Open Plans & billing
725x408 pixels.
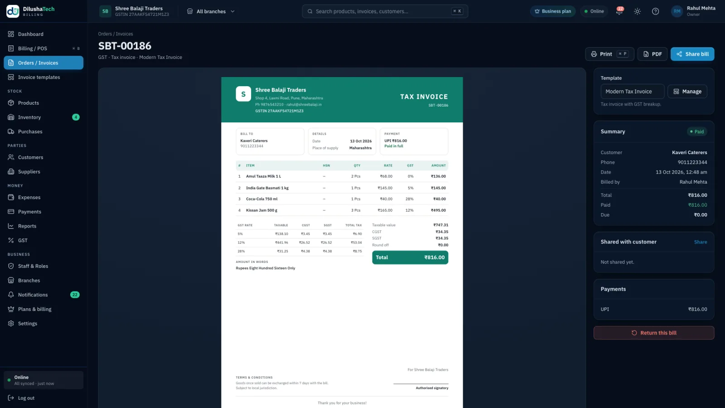point(43,309)
